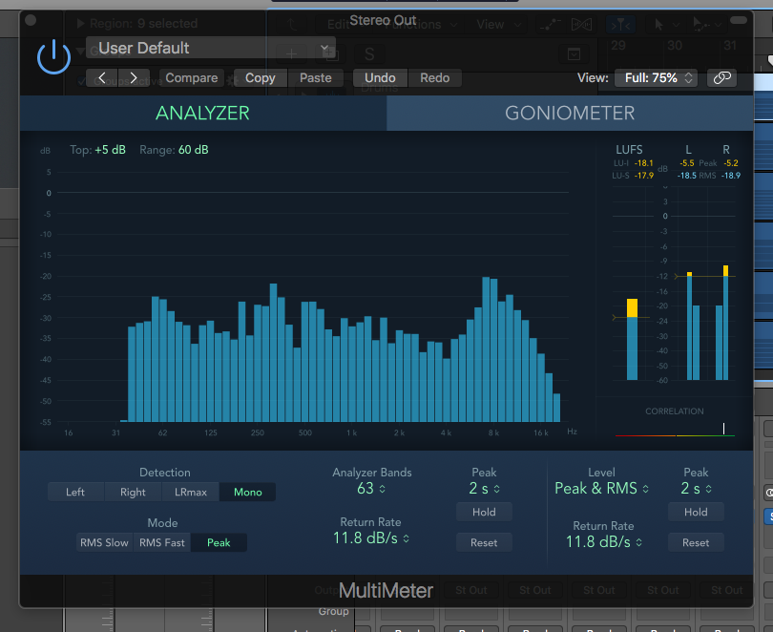Select LRmax detection mode
This screenshot has width=773, height=632.
(x=190, y=492)
